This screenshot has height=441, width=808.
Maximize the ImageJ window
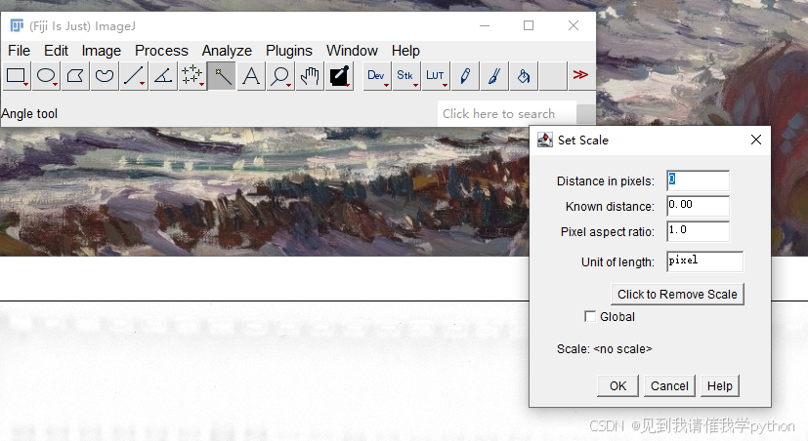coord(529,25)
